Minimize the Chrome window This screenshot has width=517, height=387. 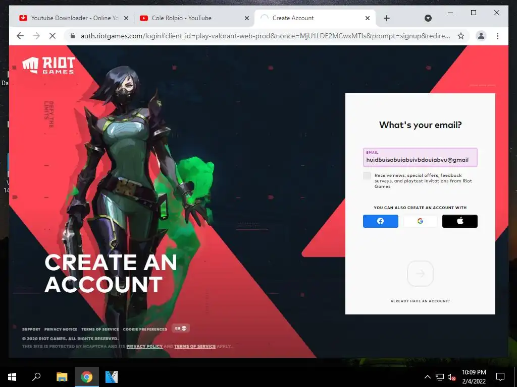(x=450, y=13)
